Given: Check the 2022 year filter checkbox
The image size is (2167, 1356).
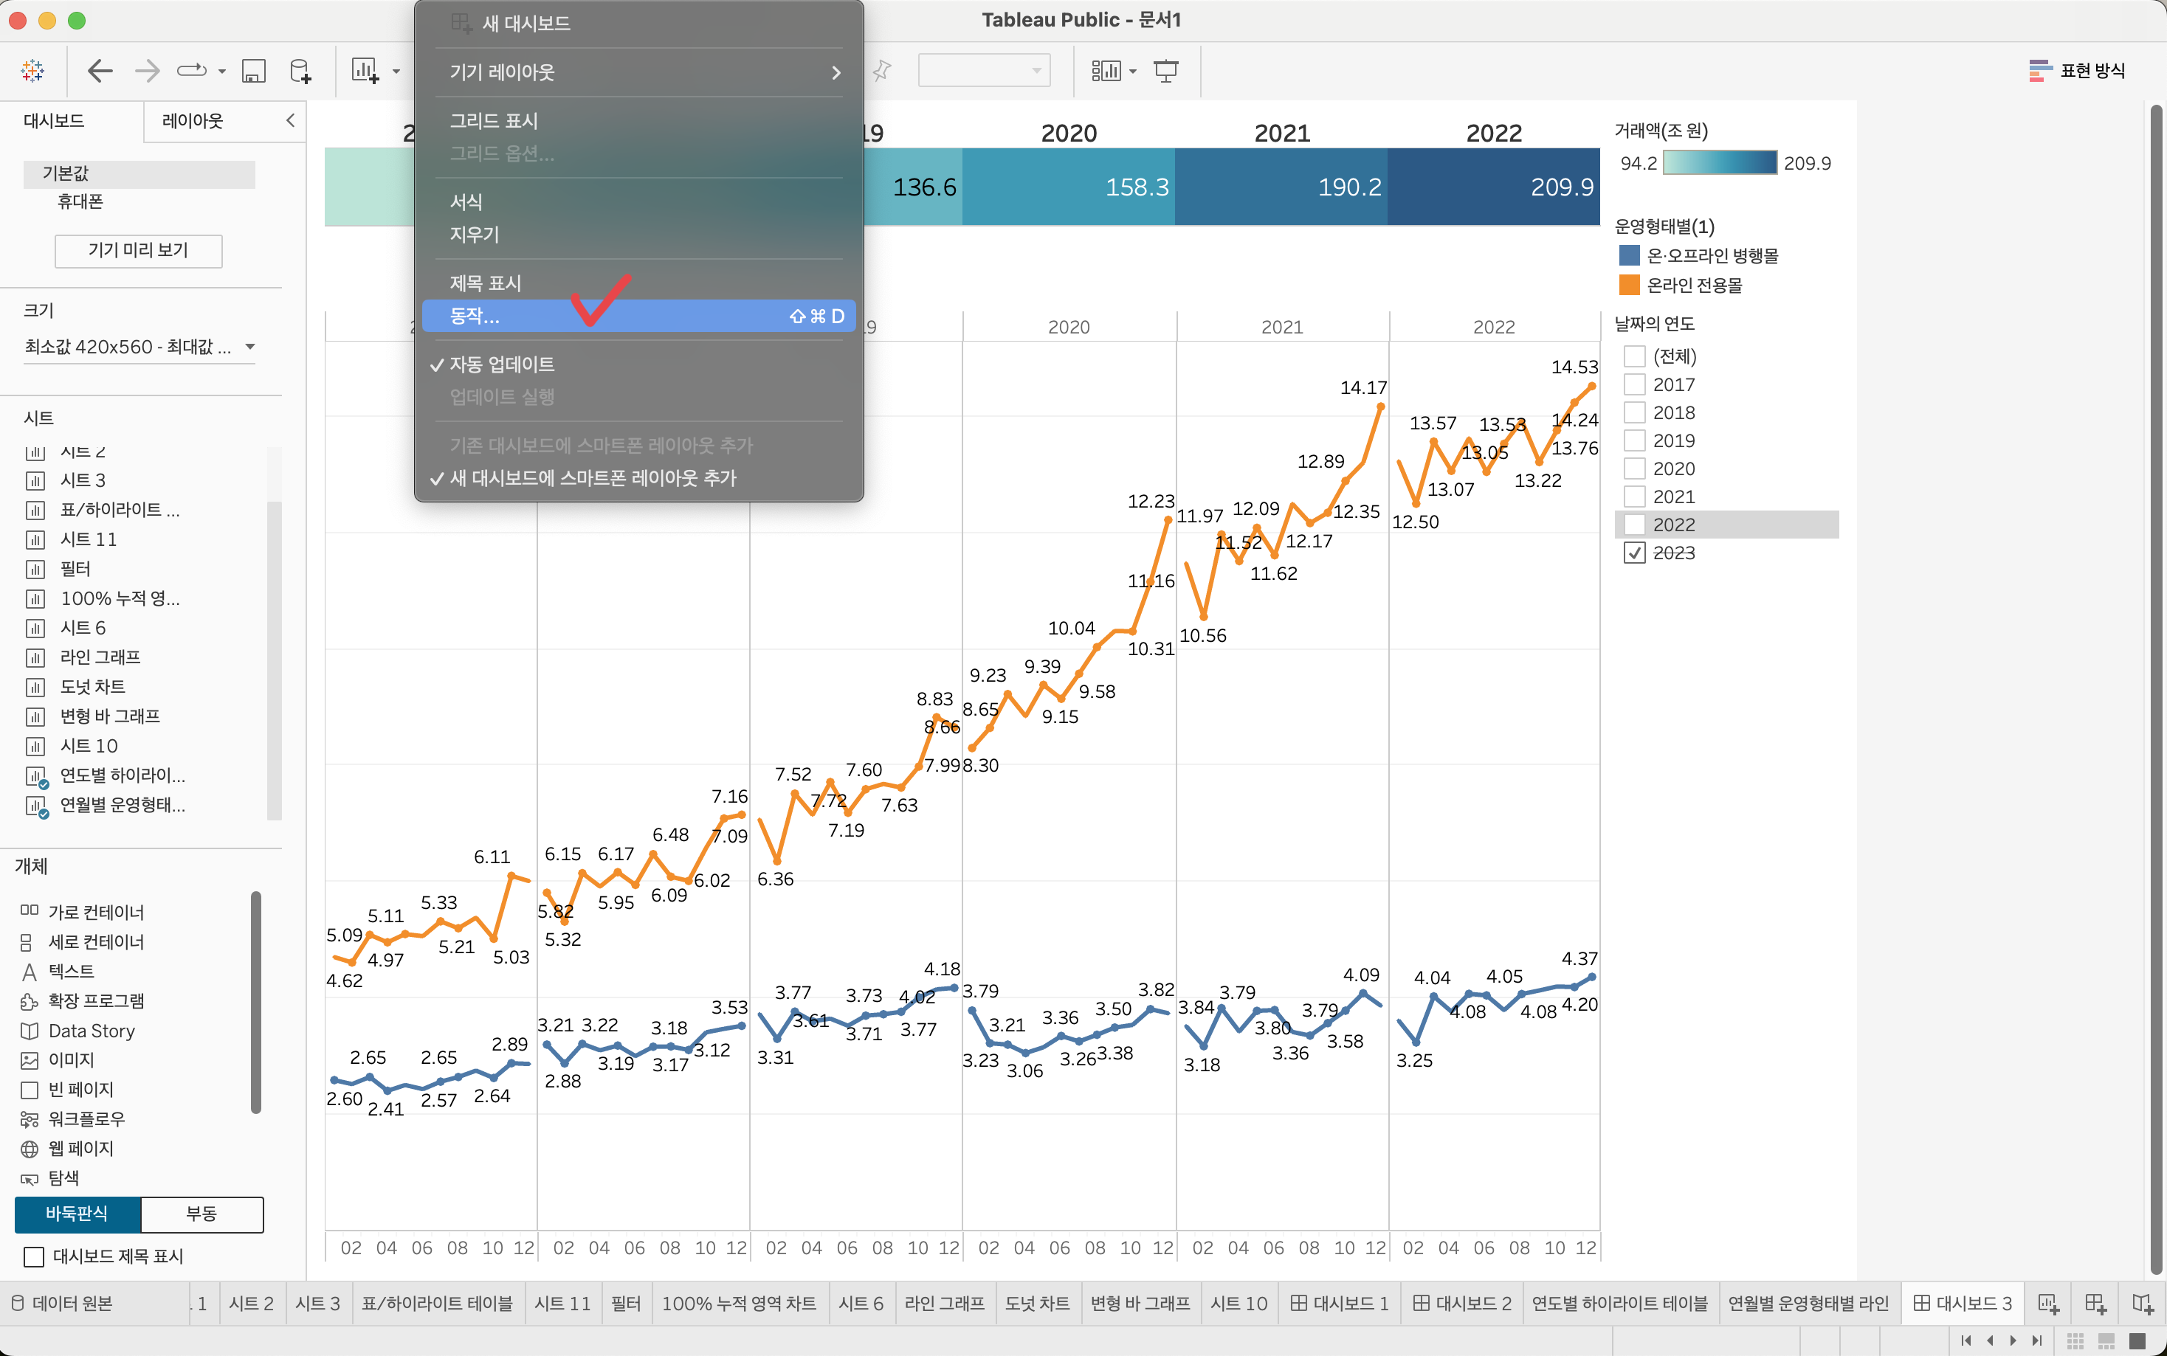Looking at the screenshot, I should point(1634,525).
